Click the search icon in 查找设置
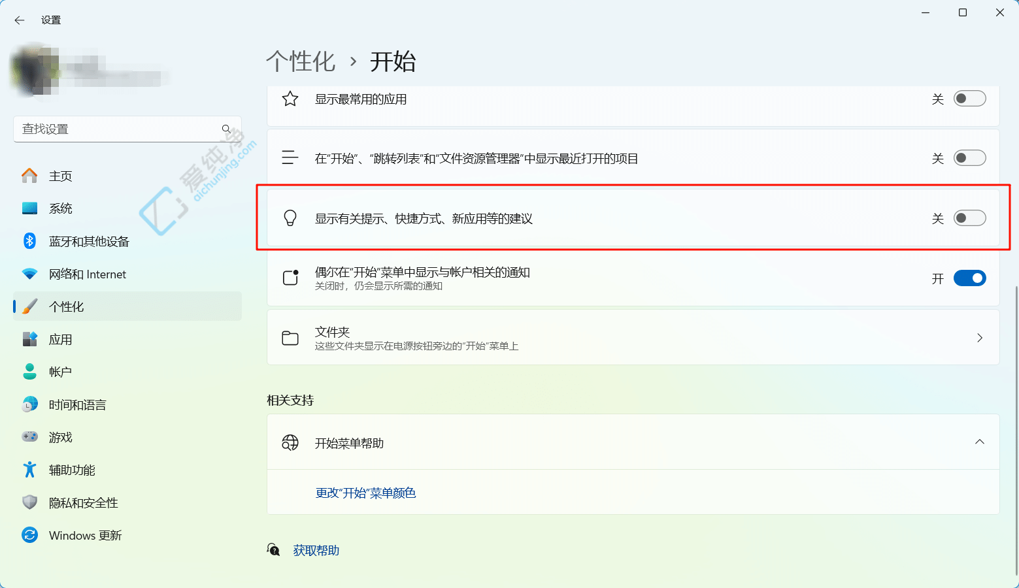This screenshot has height=588, width=1019. (x=226, y=129)
